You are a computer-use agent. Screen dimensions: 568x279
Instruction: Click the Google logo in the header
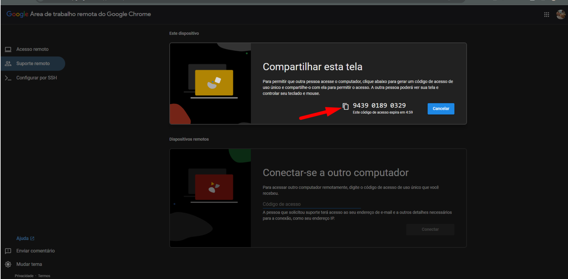point(17,14)
